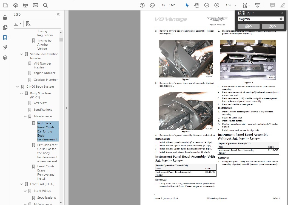Activate the arrow selection tool
This screenshot has width=288, height=205.
click(x=187, y=5)
